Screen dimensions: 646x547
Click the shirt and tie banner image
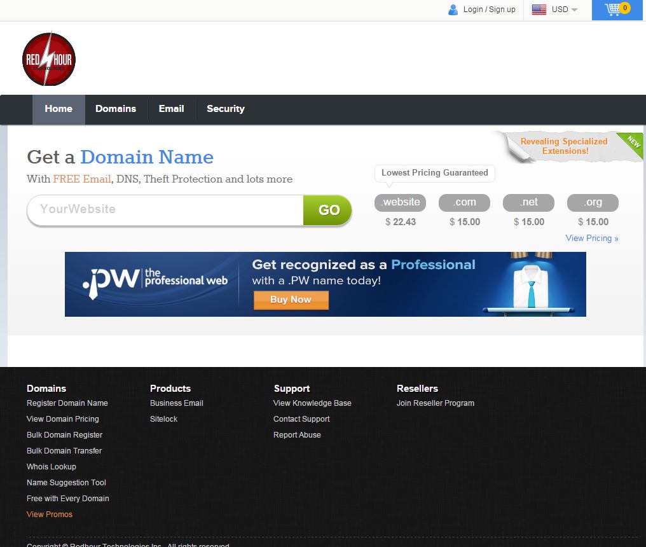point(531,287)
